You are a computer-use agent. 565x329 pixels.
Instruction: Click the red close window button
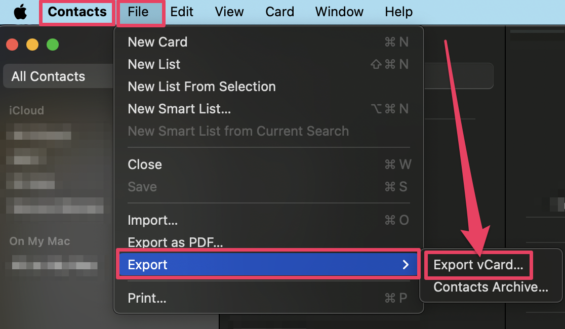(12, 45)
